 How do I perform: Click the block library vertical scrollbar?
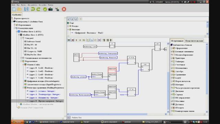coord(207,70)
